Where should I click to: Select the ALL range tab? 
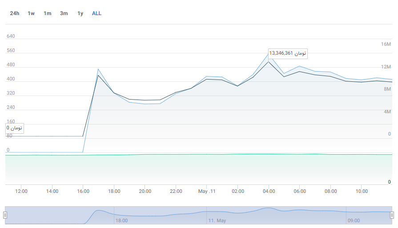pos(96,13)
